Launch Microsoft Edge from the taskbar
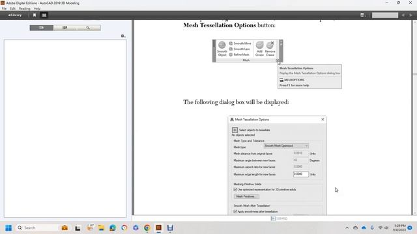Screen dimensions: 417x234 click(113, 227)
